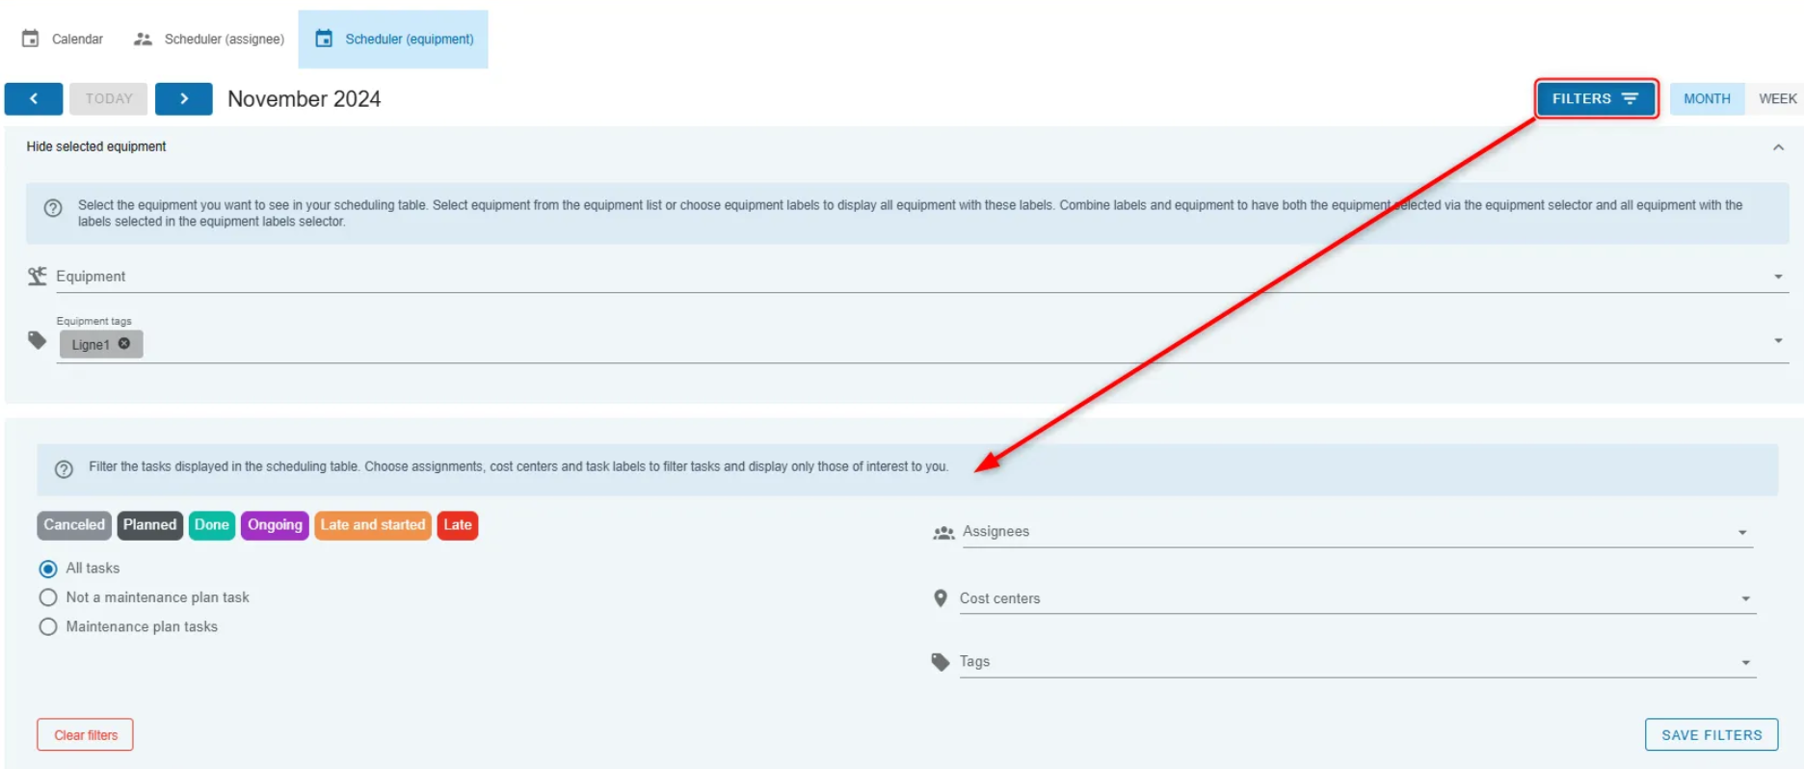Toggle the Late status filter
Screen dimensions: 1804x769
[458, 525]
